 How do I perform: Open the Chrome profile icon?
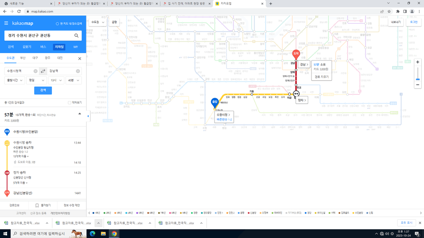click(x=412, y=11)
